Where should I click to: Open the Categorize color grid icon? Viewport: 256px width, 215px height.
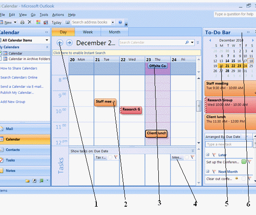click(x=38, y=22)
